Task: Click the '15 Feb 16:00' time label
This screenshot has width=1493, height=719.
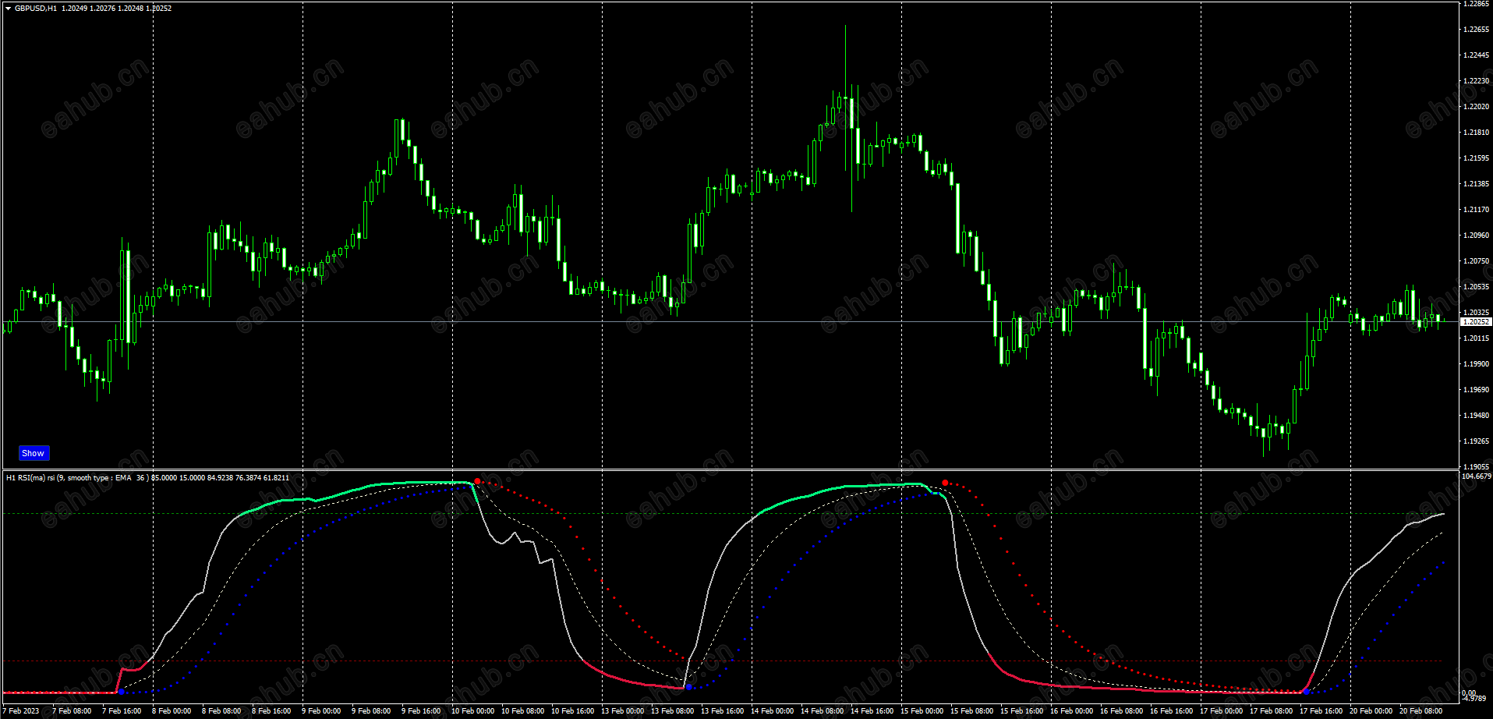Action: tap(1022, 711)
